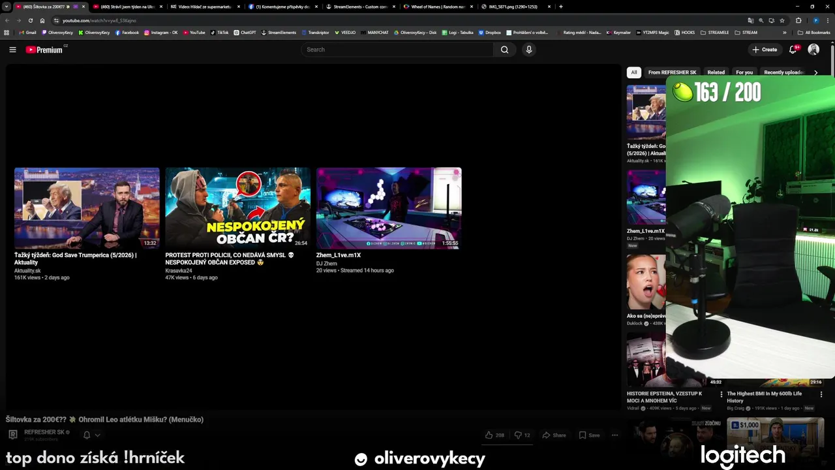Go back with browser back arrow
This screenshot has width=835, height=470.
(7, 20)
